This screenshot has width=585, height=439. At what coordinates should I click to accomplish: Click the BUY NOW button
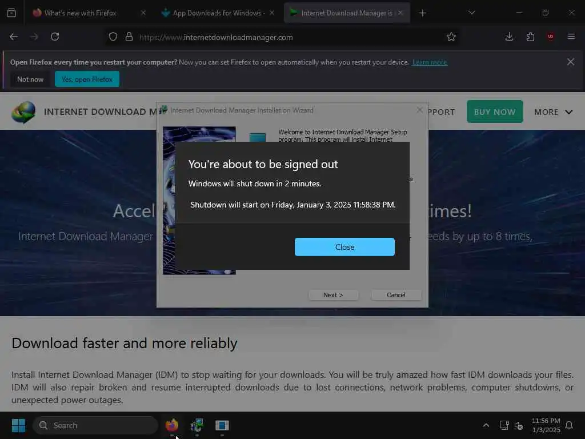[495, 111]
